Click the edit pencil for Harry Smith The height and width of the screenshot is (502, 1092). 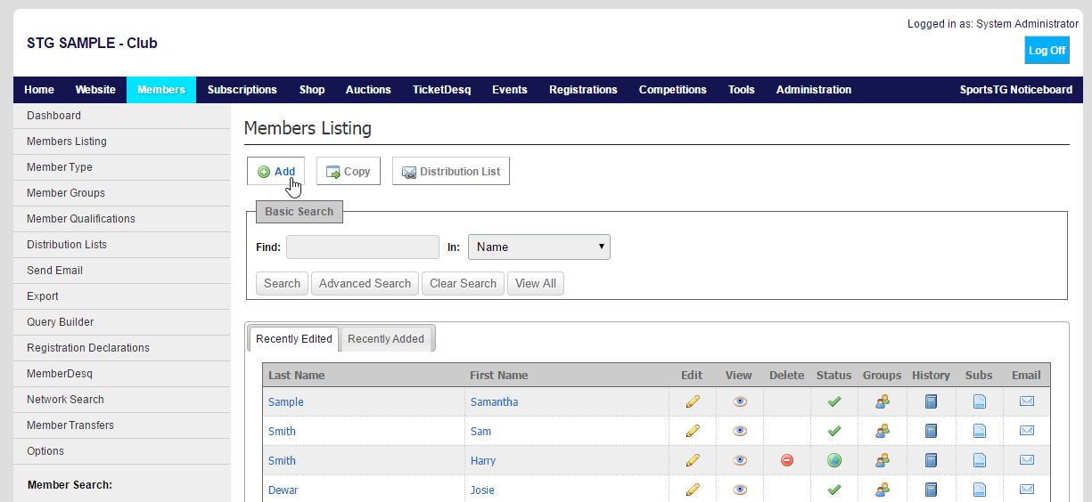tap(693, 460)
